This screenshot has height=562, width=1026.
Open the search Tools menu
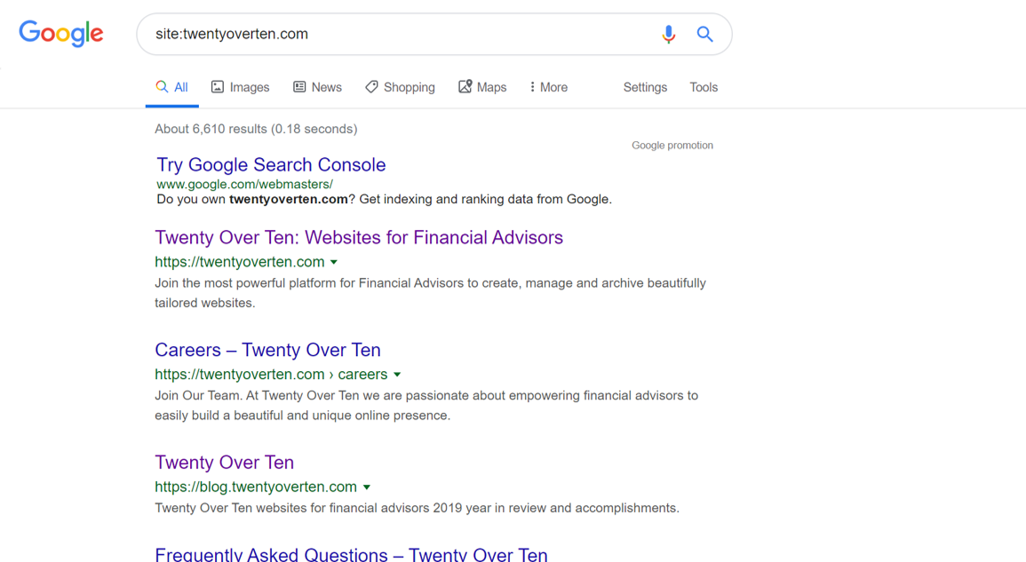click(704, 87)
